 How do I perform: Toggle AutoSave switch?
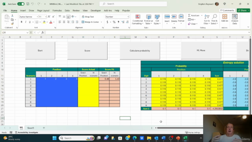[21, 4]
